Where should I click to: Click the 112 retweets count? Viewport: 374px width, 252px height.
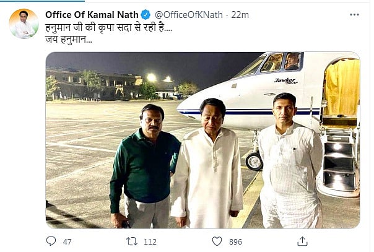pyautogui.click(x=150, y=241)
